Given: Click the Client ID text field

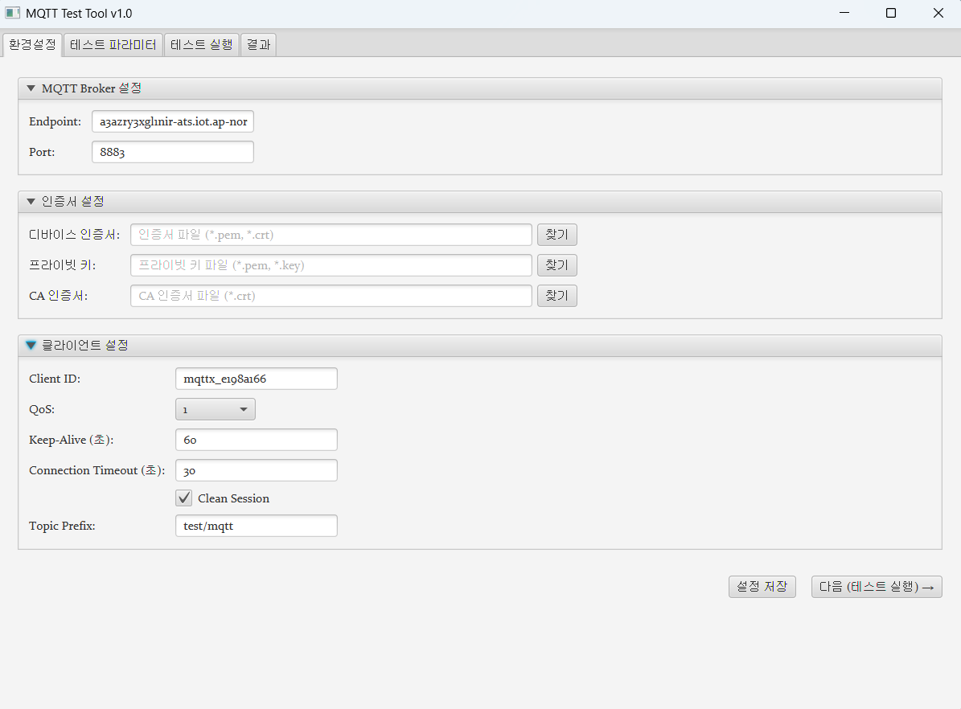Looking at the screenshot, I should click(x=256, y=379).
